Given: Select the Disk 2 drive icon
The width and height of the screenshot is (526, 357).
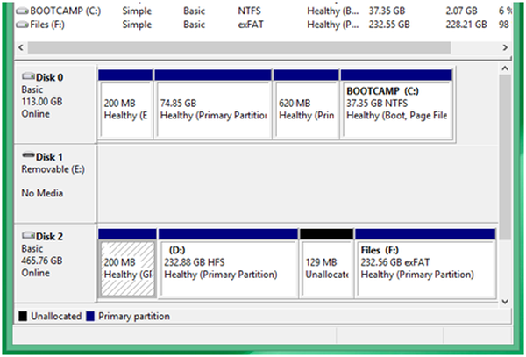Looking at the screenshot, I should point(28,237).
